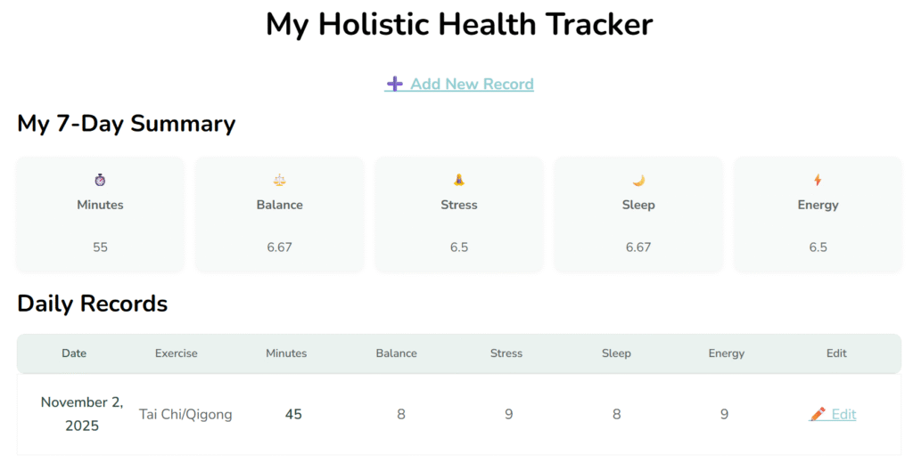Screen dimensions: 913x462
Task: Click the Date column header
Action: (x=74, y=353)
